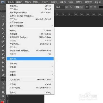Reset default foreground/background colors
This screenshot has height=103, width=103.
pos(2,100)
